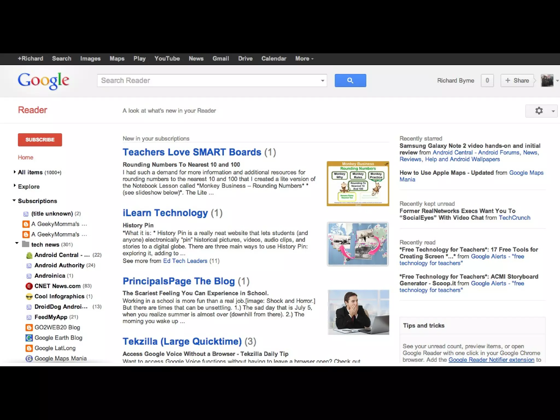Click the Richard Byrne profile avatar
The height and width of the screenshot is (420, 560).
[547, 80]
